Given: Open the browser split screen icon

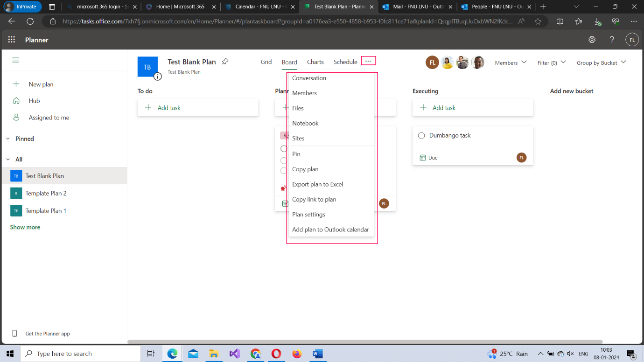Looking at the screenshot, I should pyautogui.click(x=560, y=21).
